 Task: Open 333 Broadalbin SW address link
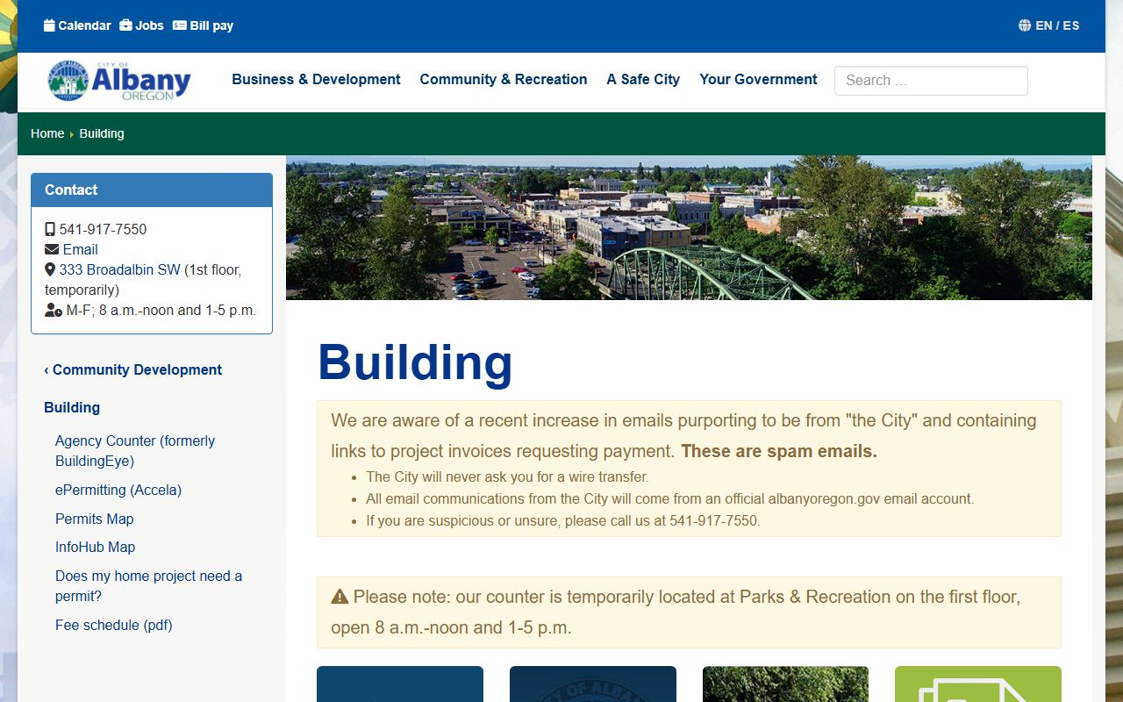(119, 269)
